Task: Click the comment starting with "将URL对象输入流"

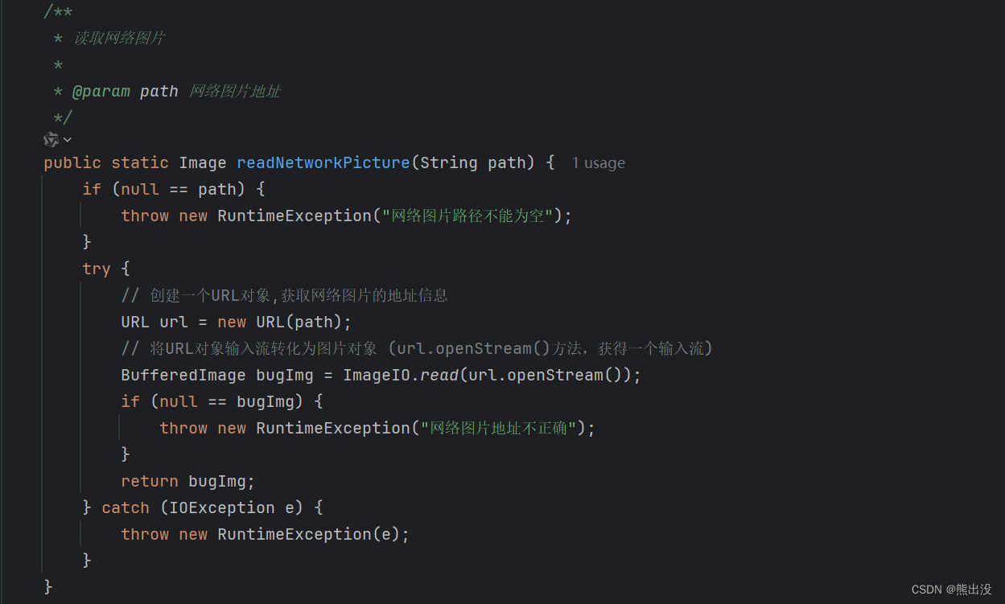Action: (x=418, y=348)
